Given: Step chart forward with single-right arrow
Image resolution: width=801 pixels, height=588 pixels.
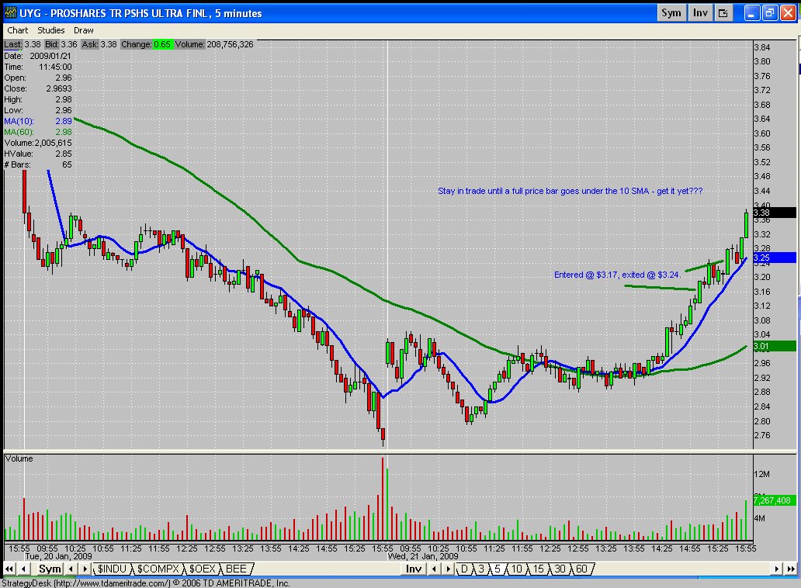Looking at the screenshot, I should (776, 569).
